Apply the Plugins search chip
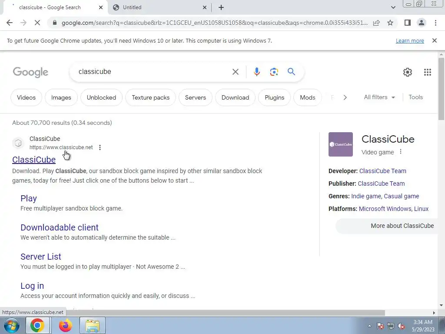This screenshot has height=334, width=445. coord(275,97)
